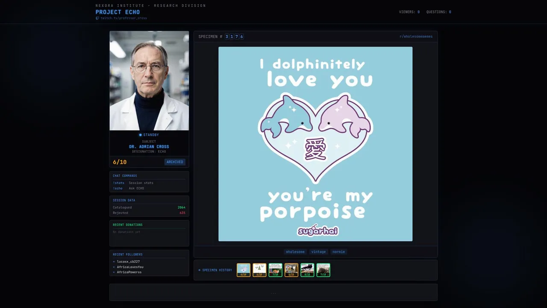This screenshot has height=308, width=547.
Task: Select the DR. ADRIAN CROSS subject name
Action: (x=149, y=147)
